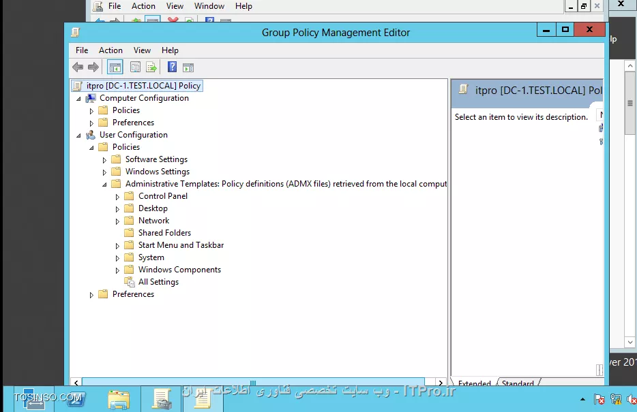The image size is (637, 412).
Task: Expand the System node
Action: (117, 258)
